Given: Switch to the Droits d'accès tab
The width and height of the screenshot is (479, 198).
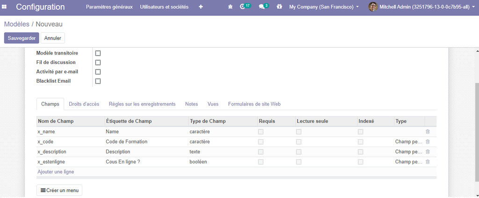Looking at the screenshot, I should click(84, 104).
